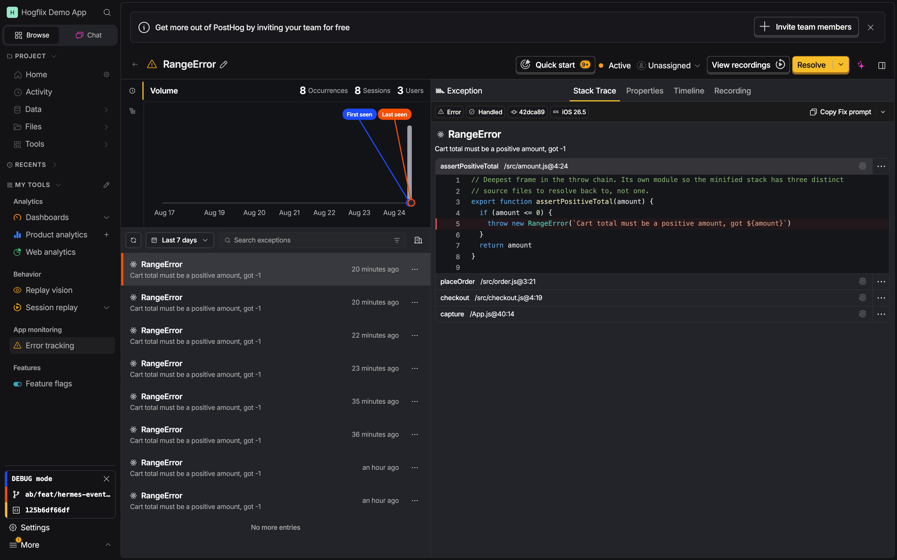Screen dimensions: 897x560
Task: Open the menu for the 36 minutes ago exception
Action: [415, 435]
